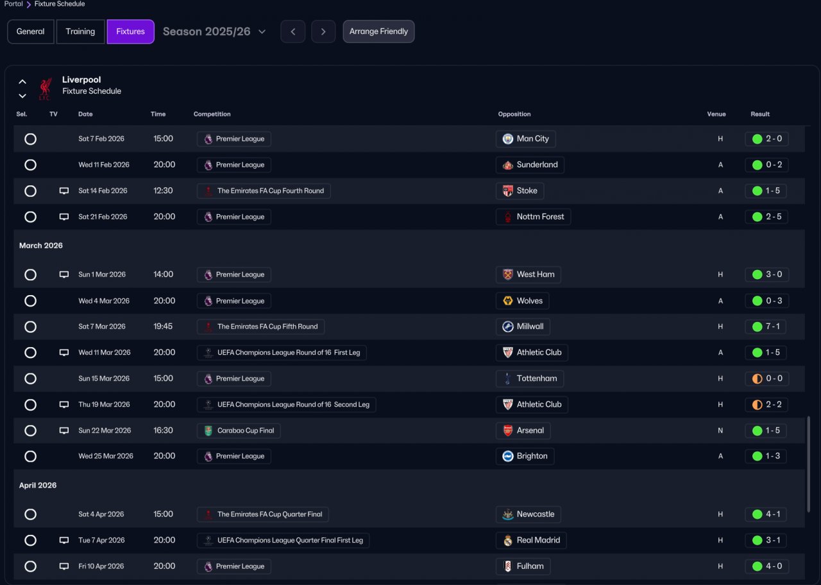Select the Millwall fixture radio button
The height and width of the screenshot is (585, 821).
coord(30,326)
